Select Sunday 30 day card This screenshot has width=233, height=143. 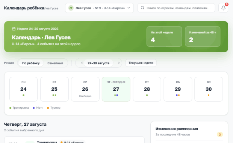(x=209, y=89)
